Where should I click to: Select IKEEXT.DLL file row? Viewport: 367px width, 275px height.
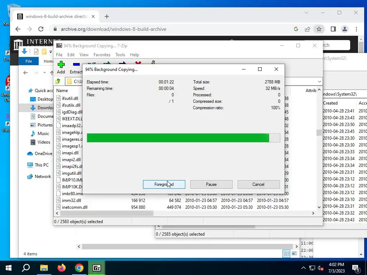tap(69, 119)
